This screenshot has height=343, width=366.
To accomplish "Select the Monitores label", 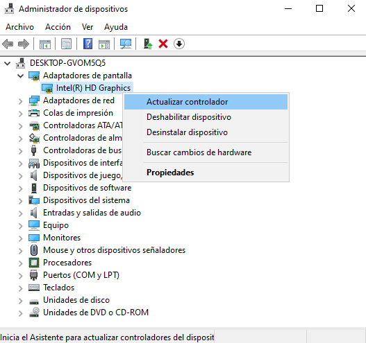I will (x=62, y=238).
